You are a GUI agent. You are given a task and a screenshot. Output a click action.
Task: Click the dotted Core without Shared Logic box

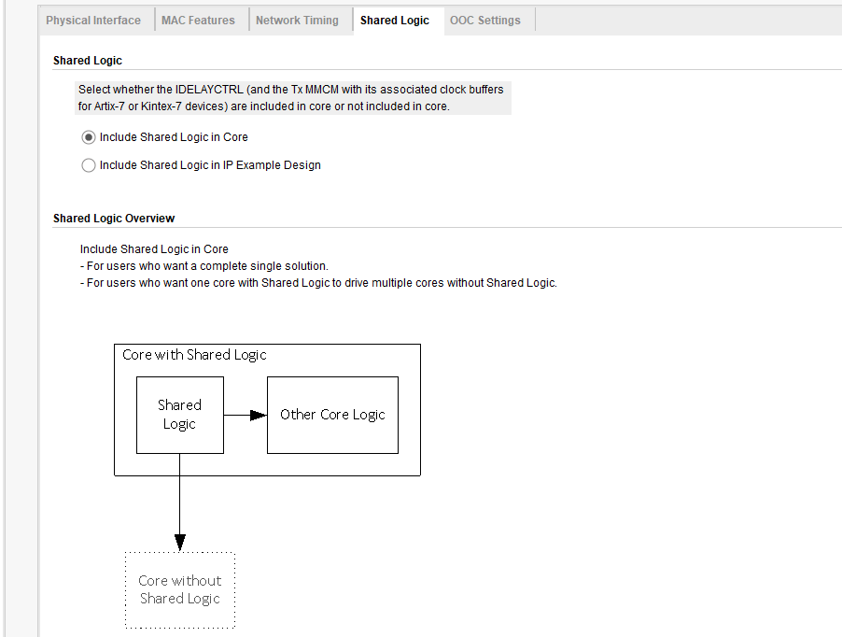(x=180, y=589)
